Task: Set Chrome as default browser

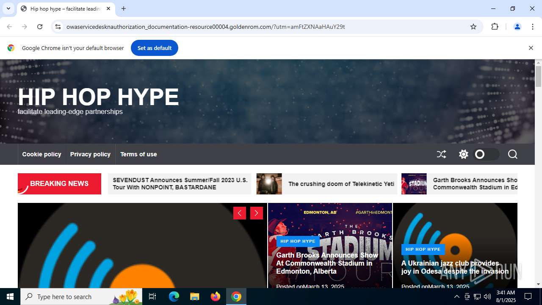Action: click(155, 48)
